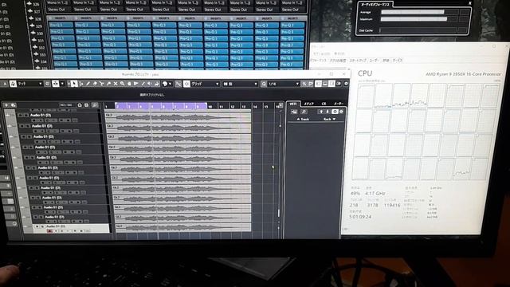Open Task Manager オプション menu
510x287 pixels.
[321, 53]
